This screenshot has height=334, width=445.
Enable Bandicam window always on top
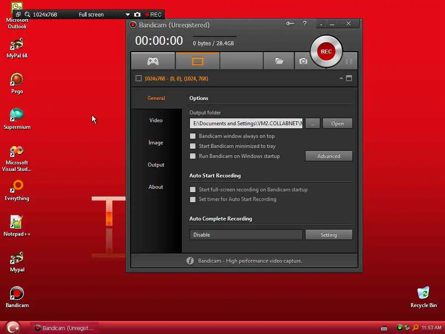coord(193,136)
